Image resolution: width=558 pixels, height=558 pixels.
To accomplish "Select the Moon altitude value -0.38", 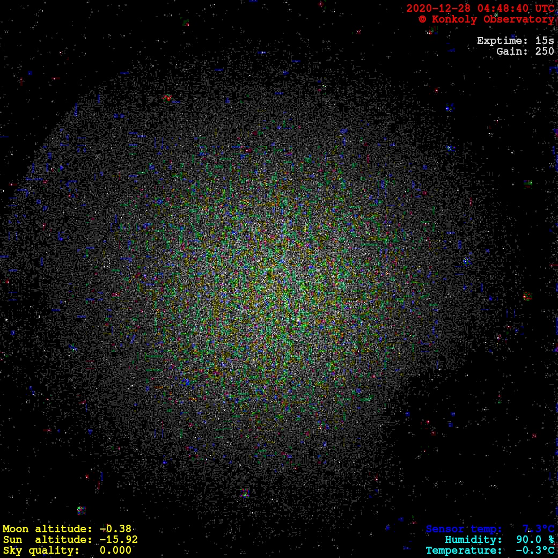I will (x=115, y=529).
